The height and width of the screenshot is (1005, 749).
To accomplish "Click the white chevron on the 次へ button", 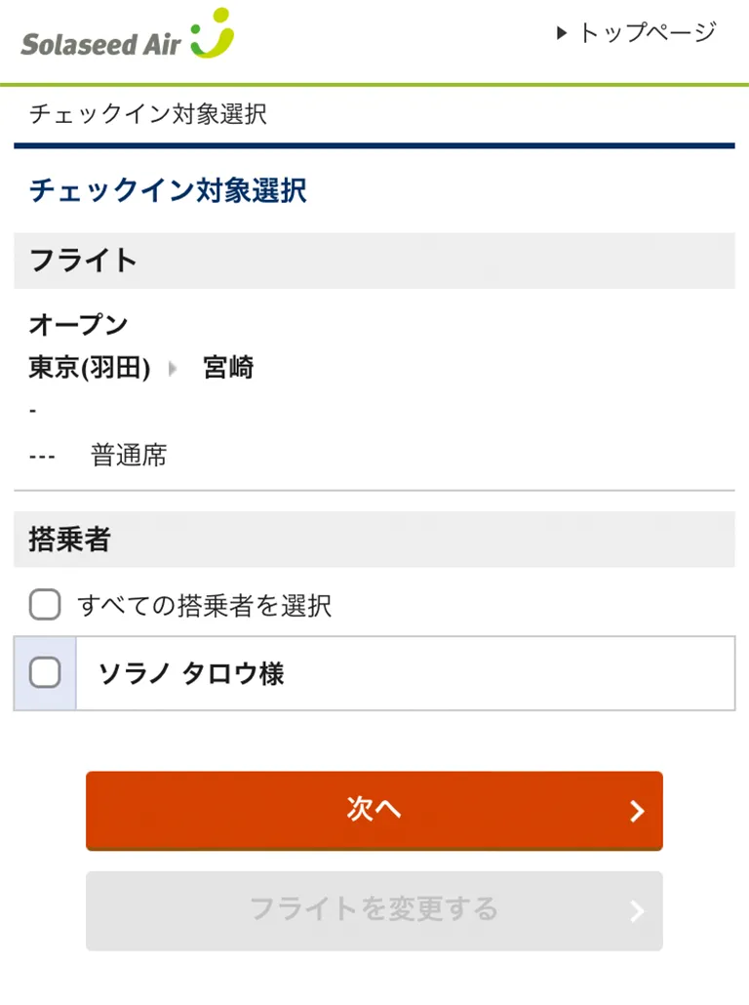I will tap(637, 811).
